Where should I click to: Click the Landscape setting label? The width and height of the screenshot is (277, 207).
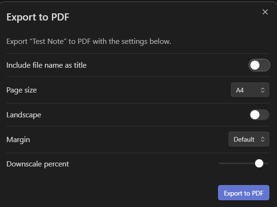point(24,115)
